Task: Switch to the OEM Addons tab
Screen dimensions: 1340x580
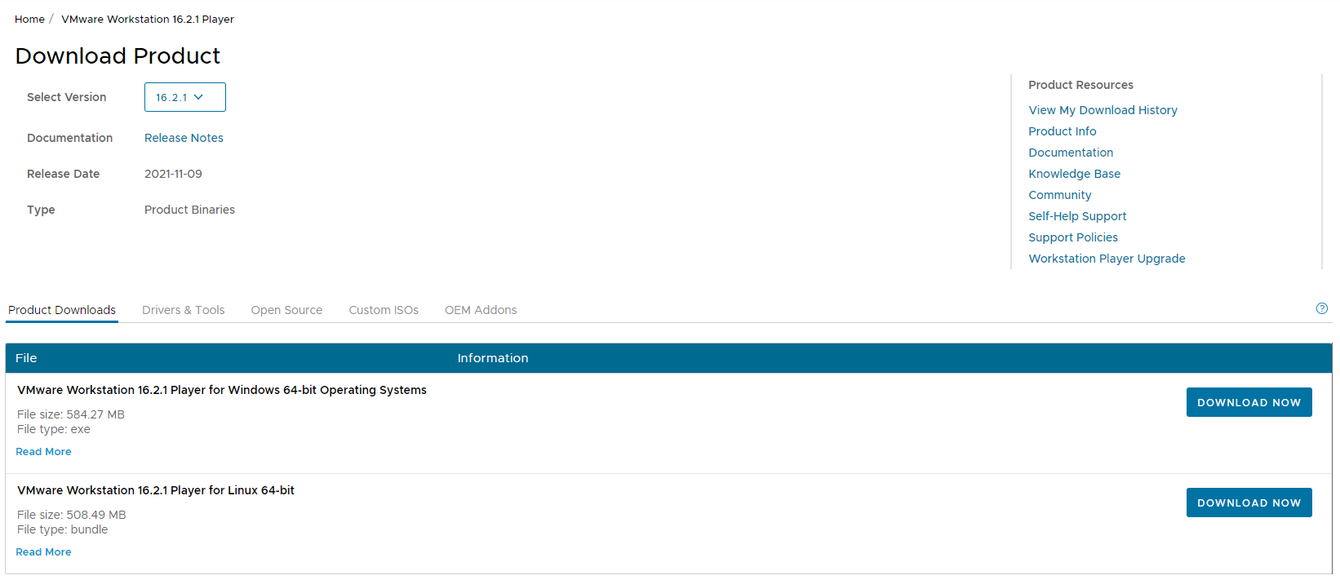Action: (x=481, y=310)
